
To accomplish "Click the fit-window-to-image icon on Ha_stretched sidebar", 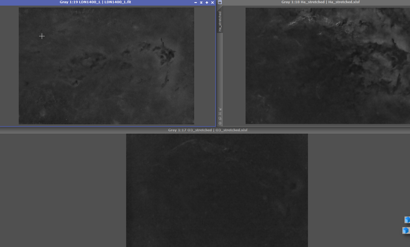I will coord(220,113).
